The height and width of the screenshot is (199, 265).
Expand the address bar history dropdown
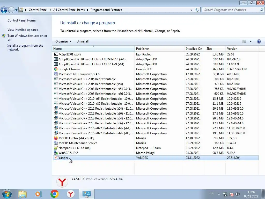[191, 10]
